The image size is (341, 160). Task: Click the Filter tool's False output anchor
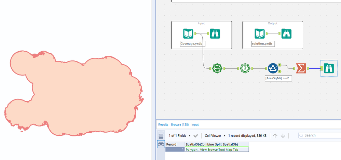(280, 71)
